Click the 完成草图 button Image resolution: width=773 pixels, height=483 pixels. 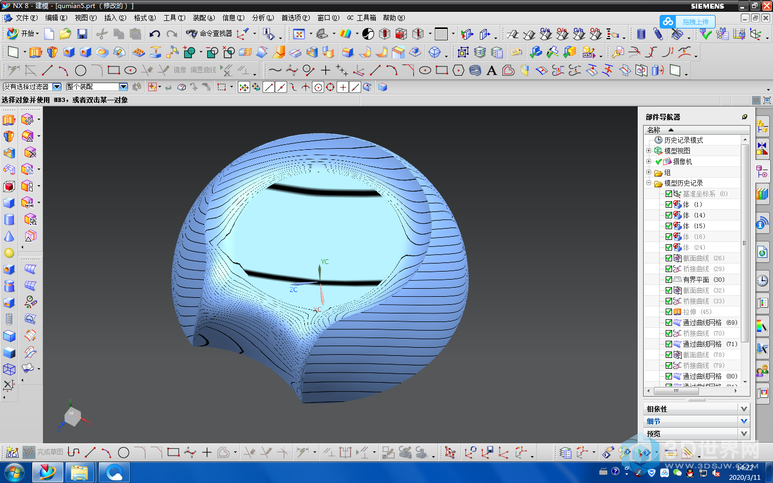[x=43, y=452]
